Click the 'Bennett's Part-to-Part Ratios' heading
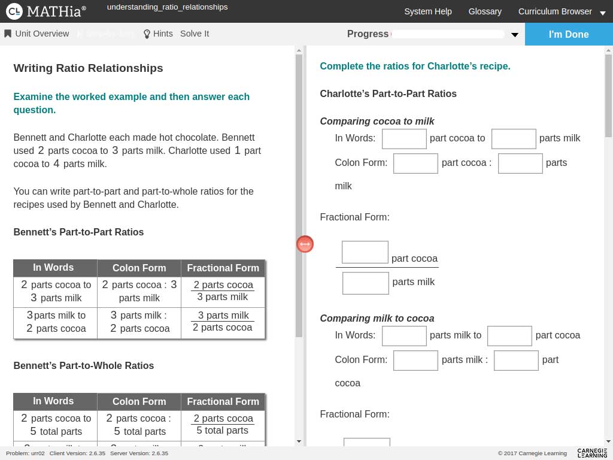613x460 pixels. tap(78, 232)
